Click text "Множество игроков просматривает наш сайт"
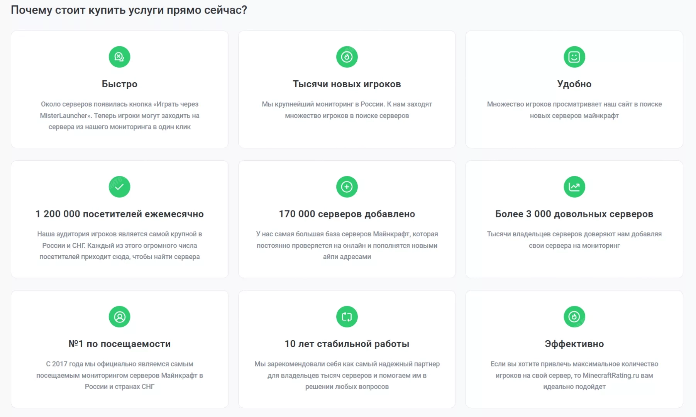Screen dimensions: 696x417 (574, 110)
